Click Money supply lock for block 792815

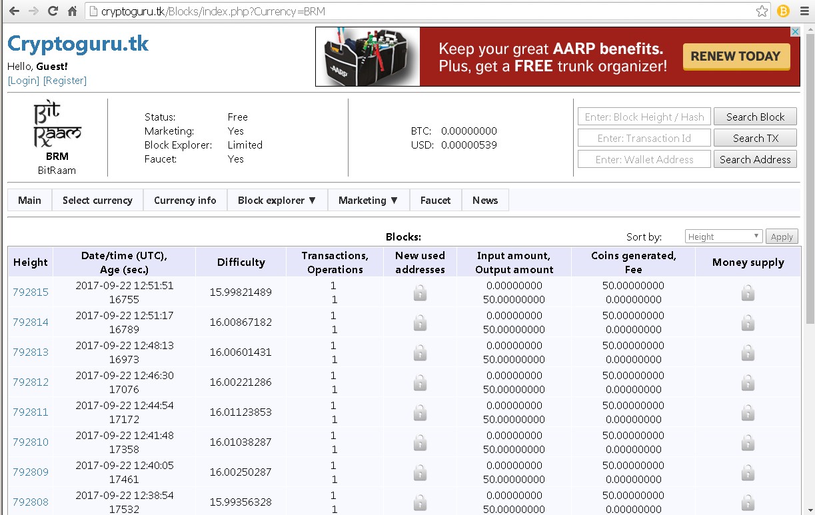click(748, 292)
